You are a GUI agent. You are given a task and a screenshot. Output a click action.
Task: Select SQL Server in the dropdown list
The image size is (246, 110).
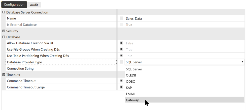click(134, 69)
